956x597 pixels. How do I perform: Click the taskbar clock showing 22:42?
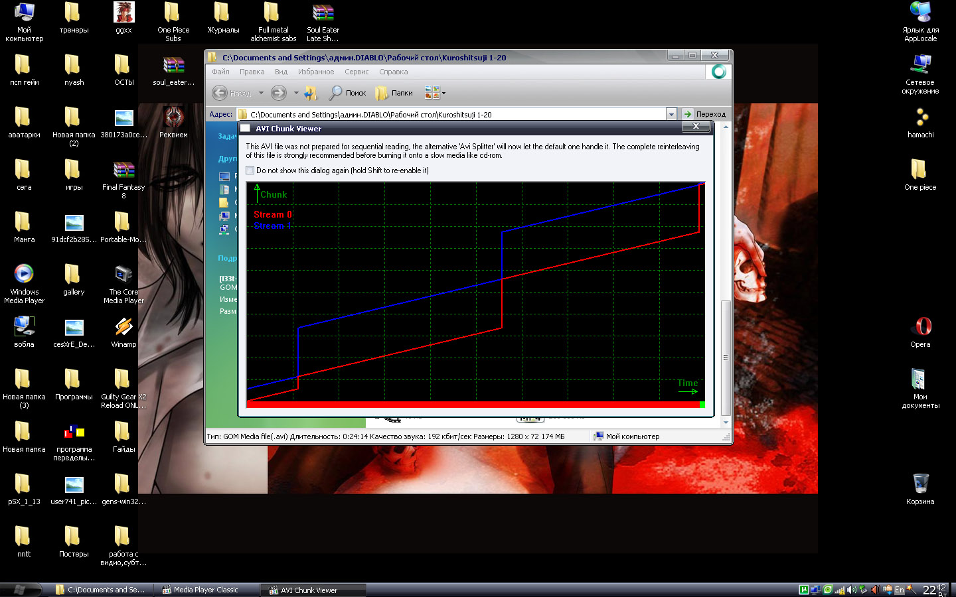point(934,590)
